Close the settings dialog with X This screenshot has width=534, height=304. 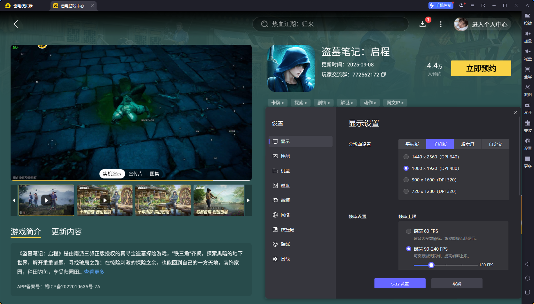[x=516, y=112]
